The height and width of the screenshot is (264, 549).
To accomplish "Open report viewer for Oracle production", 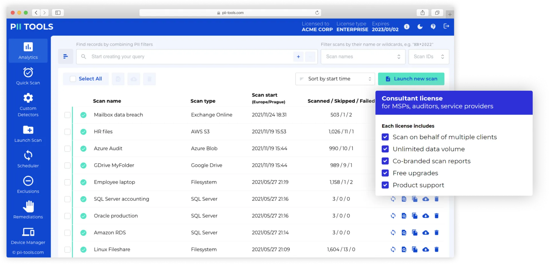I will (x=404, y=216).
